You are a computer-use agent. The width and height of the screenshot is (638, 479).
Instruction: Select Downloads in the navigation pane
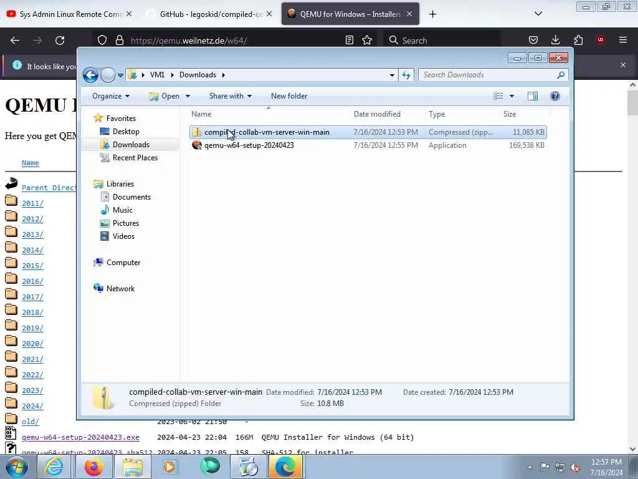point(131,145)
